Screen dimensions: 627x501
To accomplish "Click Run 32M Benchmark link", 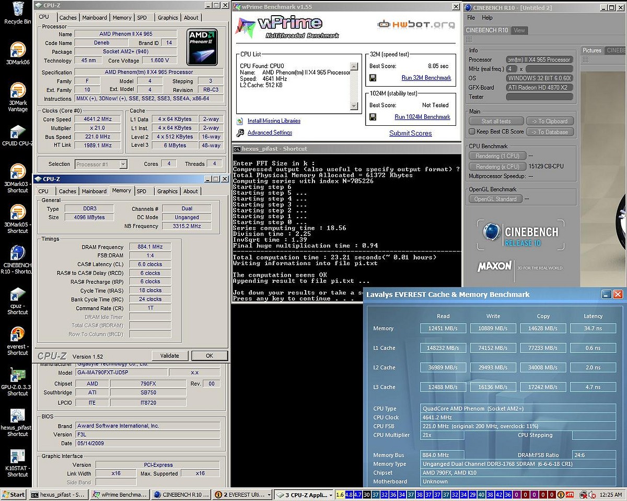I will (x=426, y=78).
